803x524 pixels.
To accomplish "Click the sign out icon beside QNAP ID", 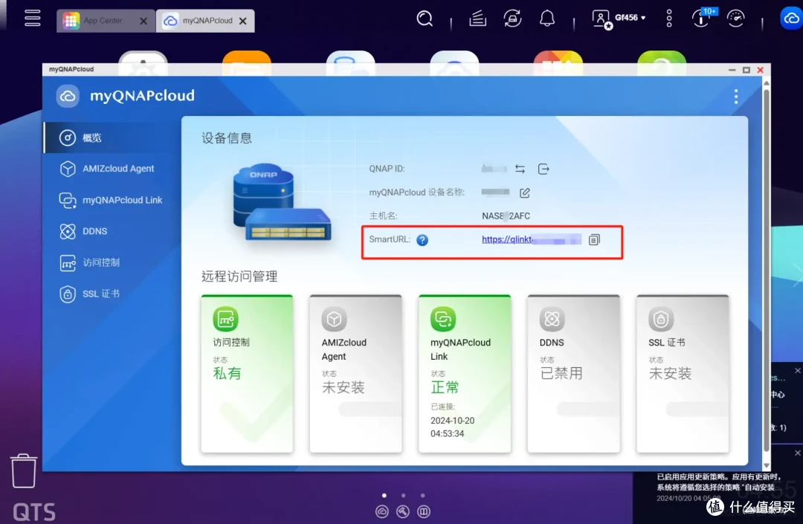I will 544,169.
